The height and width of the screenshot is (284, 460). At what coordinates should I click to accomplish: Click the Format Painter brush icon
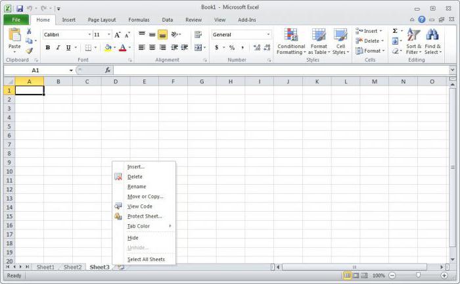point(29,51)
